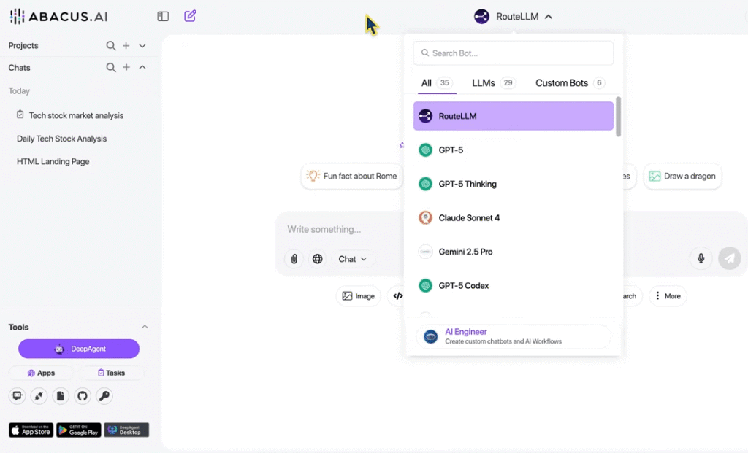Open the Tasks button
Viewport: 748px width, 453px height.
click(x=111, y=373)
